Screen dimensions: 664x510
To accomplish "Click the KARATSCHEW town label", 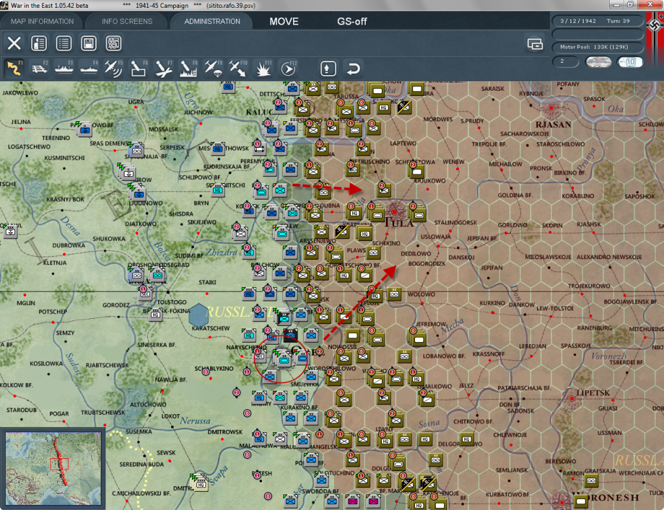I will coord(211,329).
